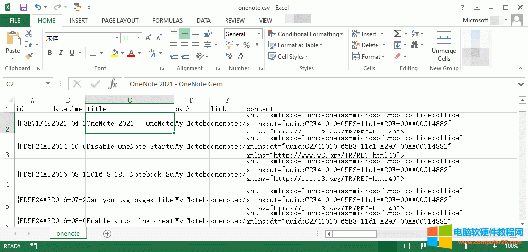Open the font name dropdown
Image resolution: width=528 pixels, height=252 pixels.
click(116, 38)
